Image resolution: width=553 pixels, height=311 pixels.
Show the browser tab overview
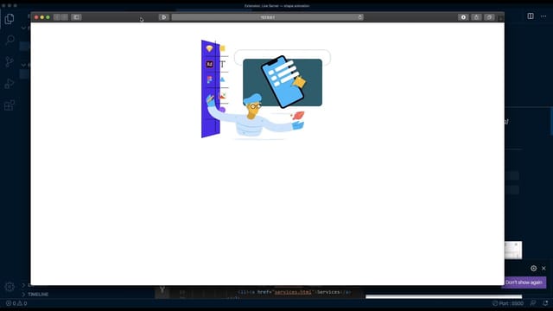coord(489,17)
